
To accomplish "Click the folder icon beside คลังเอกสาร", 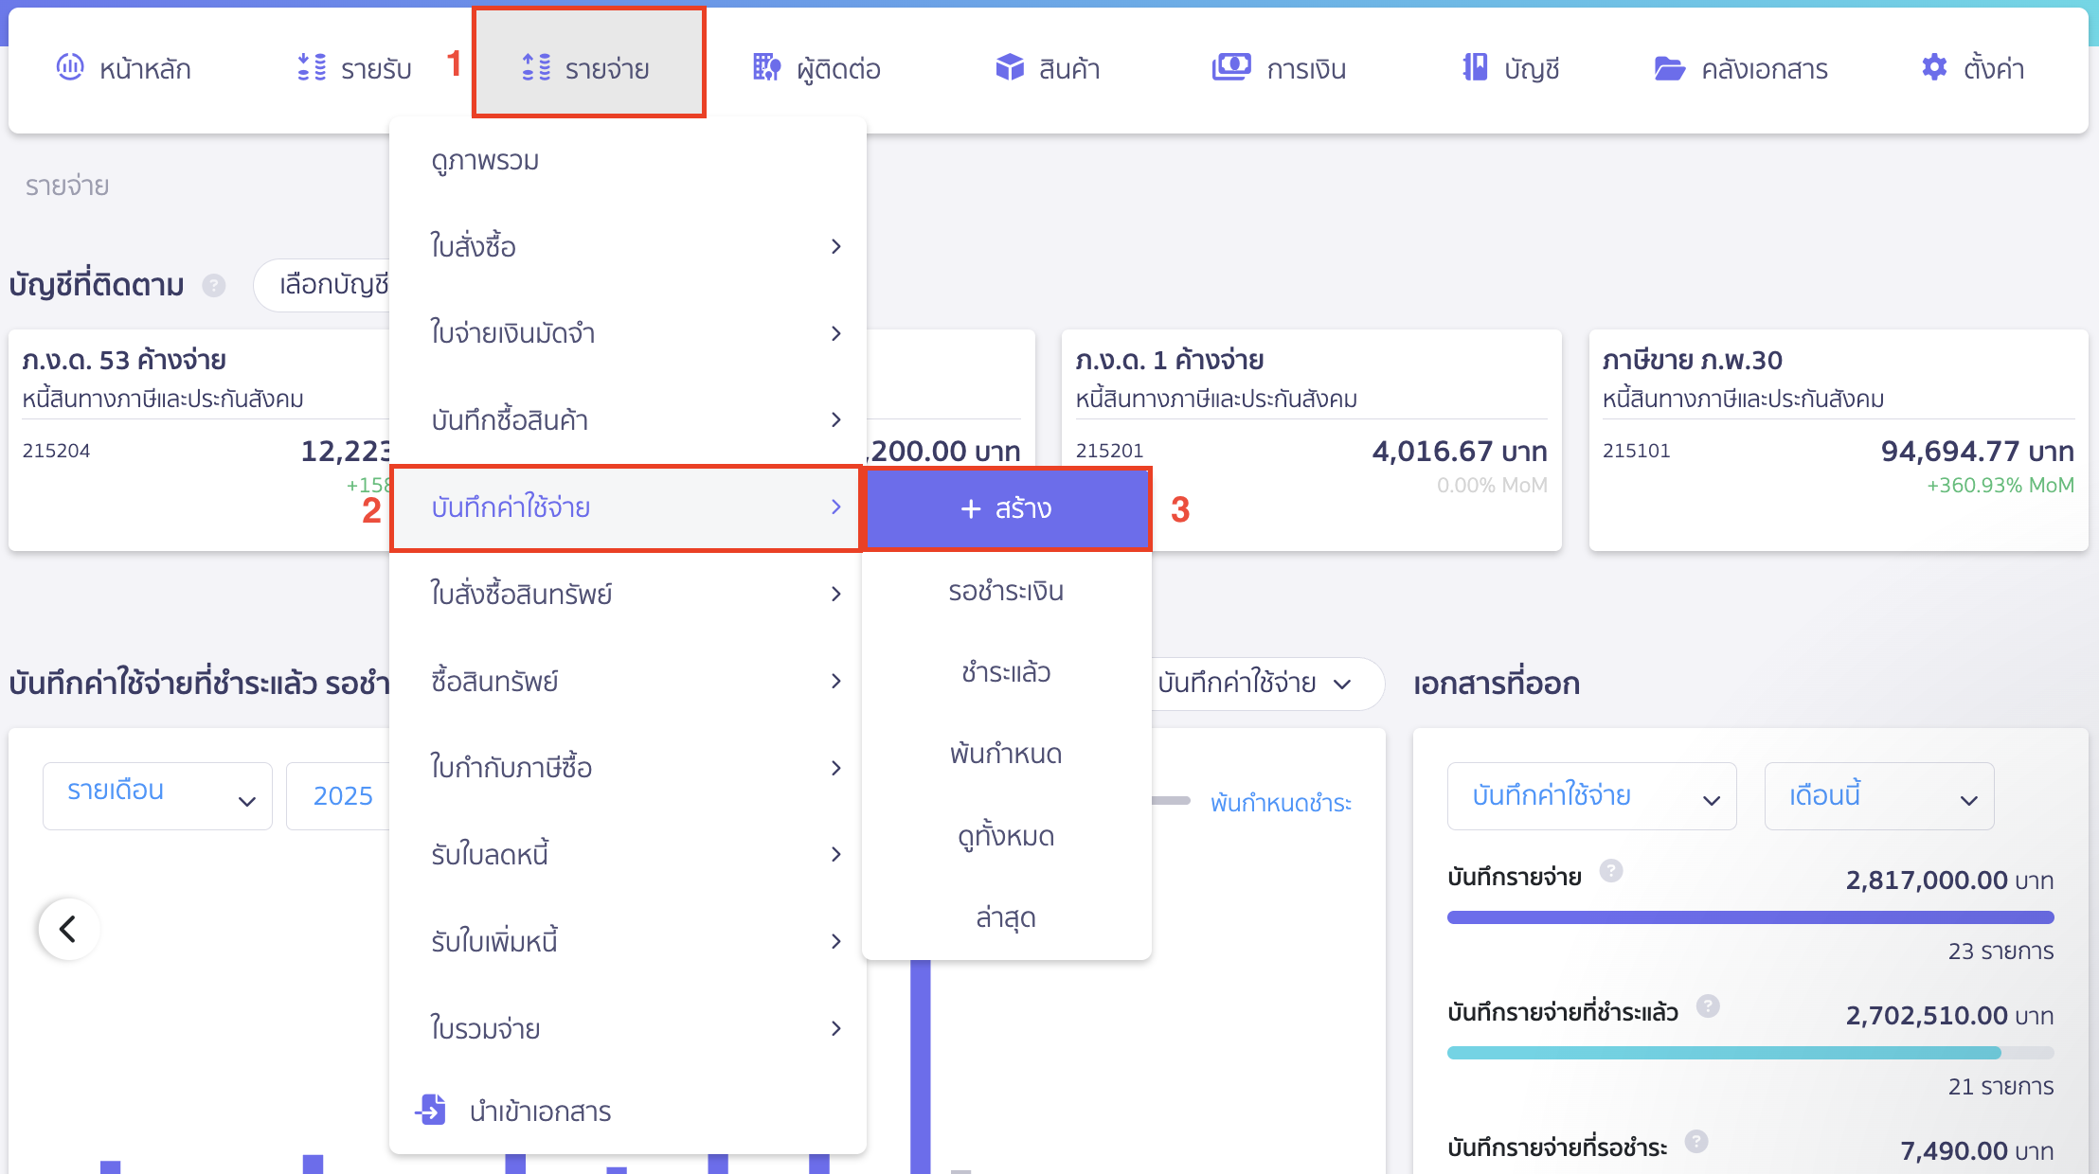I will click(x=1669, y=68).
